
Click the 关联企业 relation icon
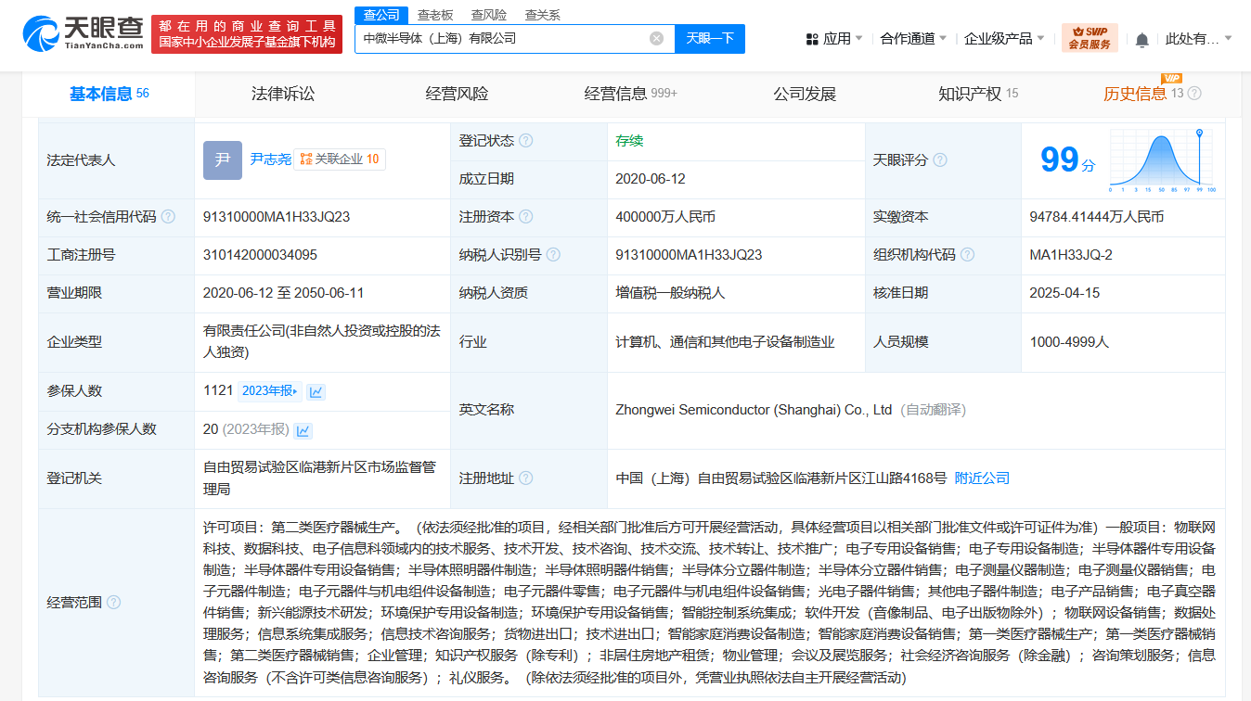tap(306, 159)
